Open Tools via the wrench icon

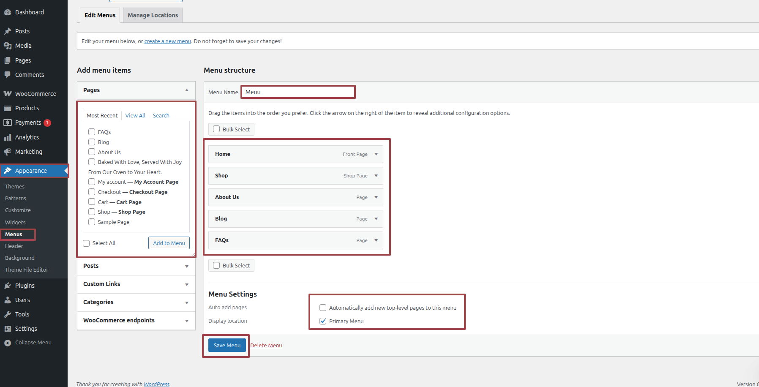click(x=8, y=314)
